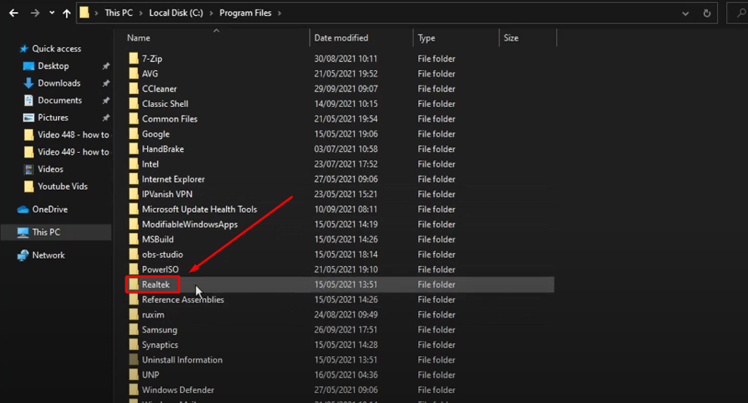Open the recent locations dropdown chevron
Screen dimensions: 748x403
52,13
